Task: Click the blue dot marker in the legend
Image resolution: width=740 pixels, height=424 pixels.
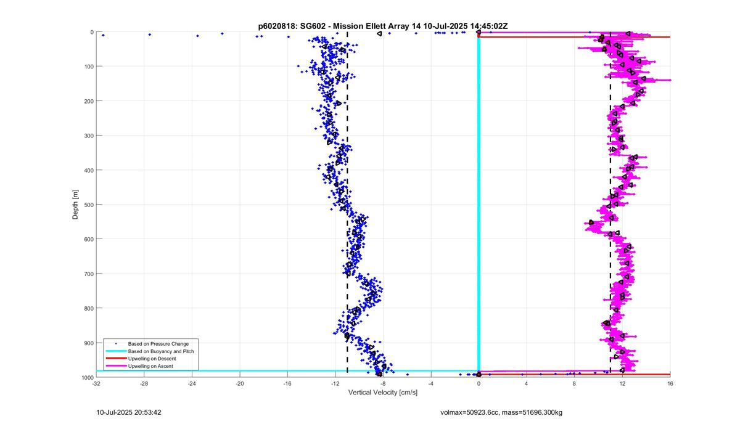Action: [x=115, y=343]
